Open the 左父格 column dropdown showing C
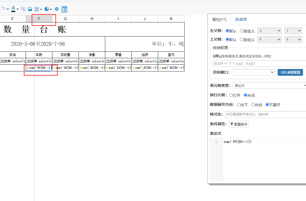 click(269, 31)
